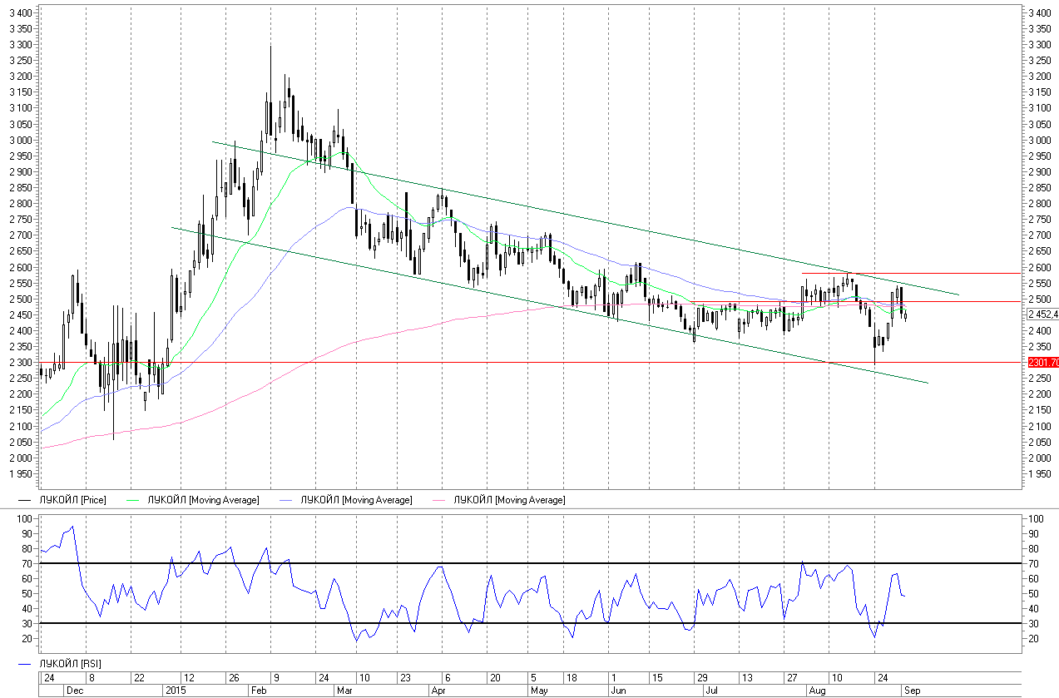Select the Sep label on the time axis
Screen dimensions: 1059x698
(913, 691)
